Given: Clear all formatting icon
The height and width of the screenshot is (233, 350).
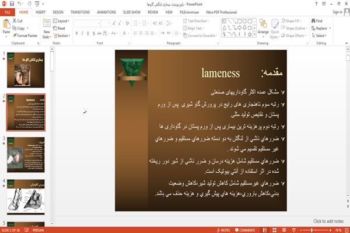Looking at the screenshot, I should point(127,23).
